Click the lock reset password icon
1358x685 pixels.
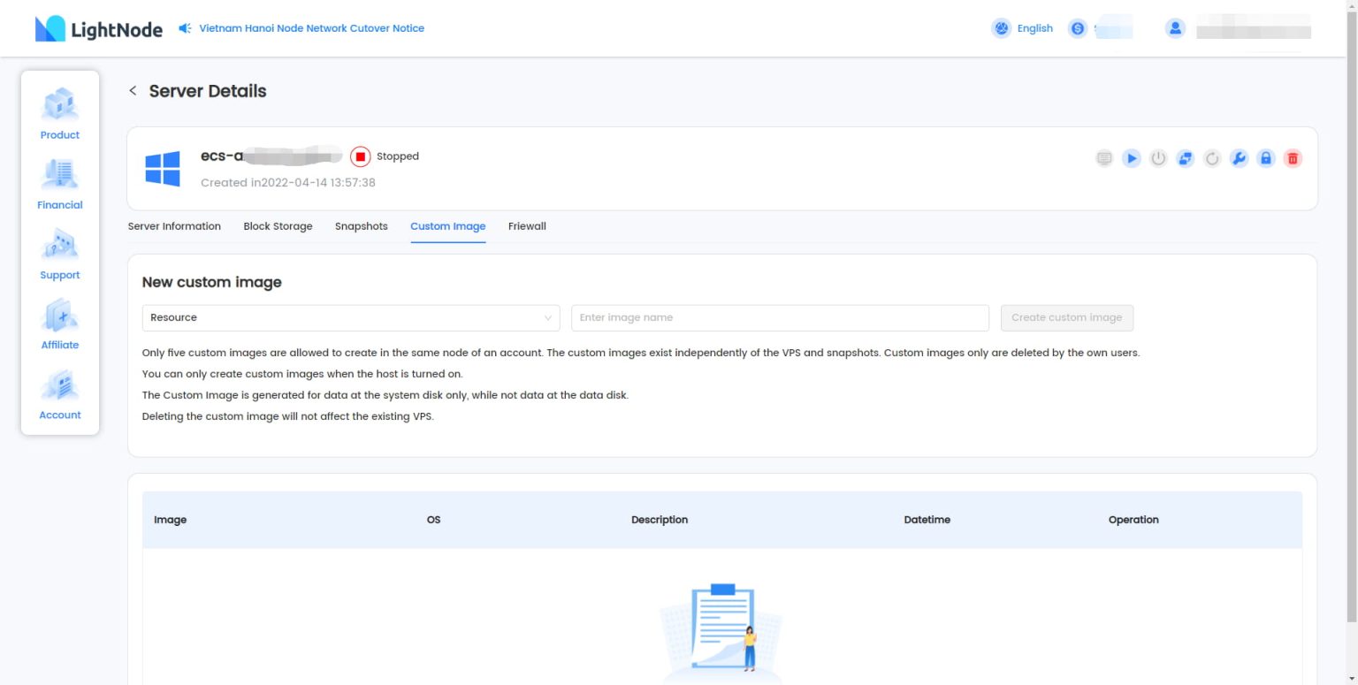1266,159
